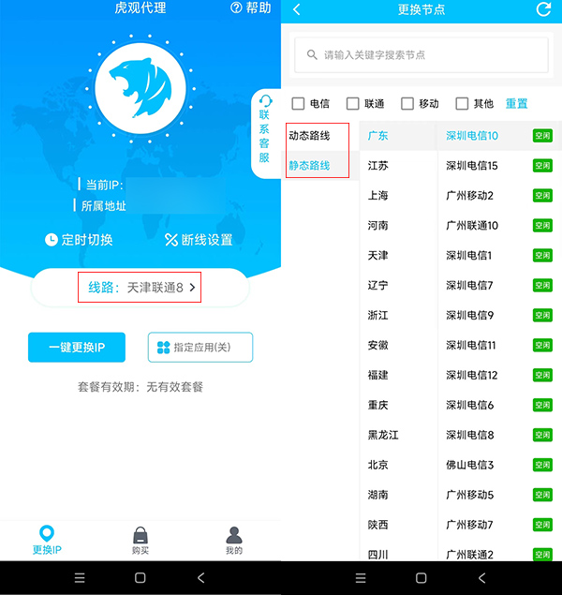Select 江苏 province
Viewport: 562px width, 595px height.
[378, 166]
